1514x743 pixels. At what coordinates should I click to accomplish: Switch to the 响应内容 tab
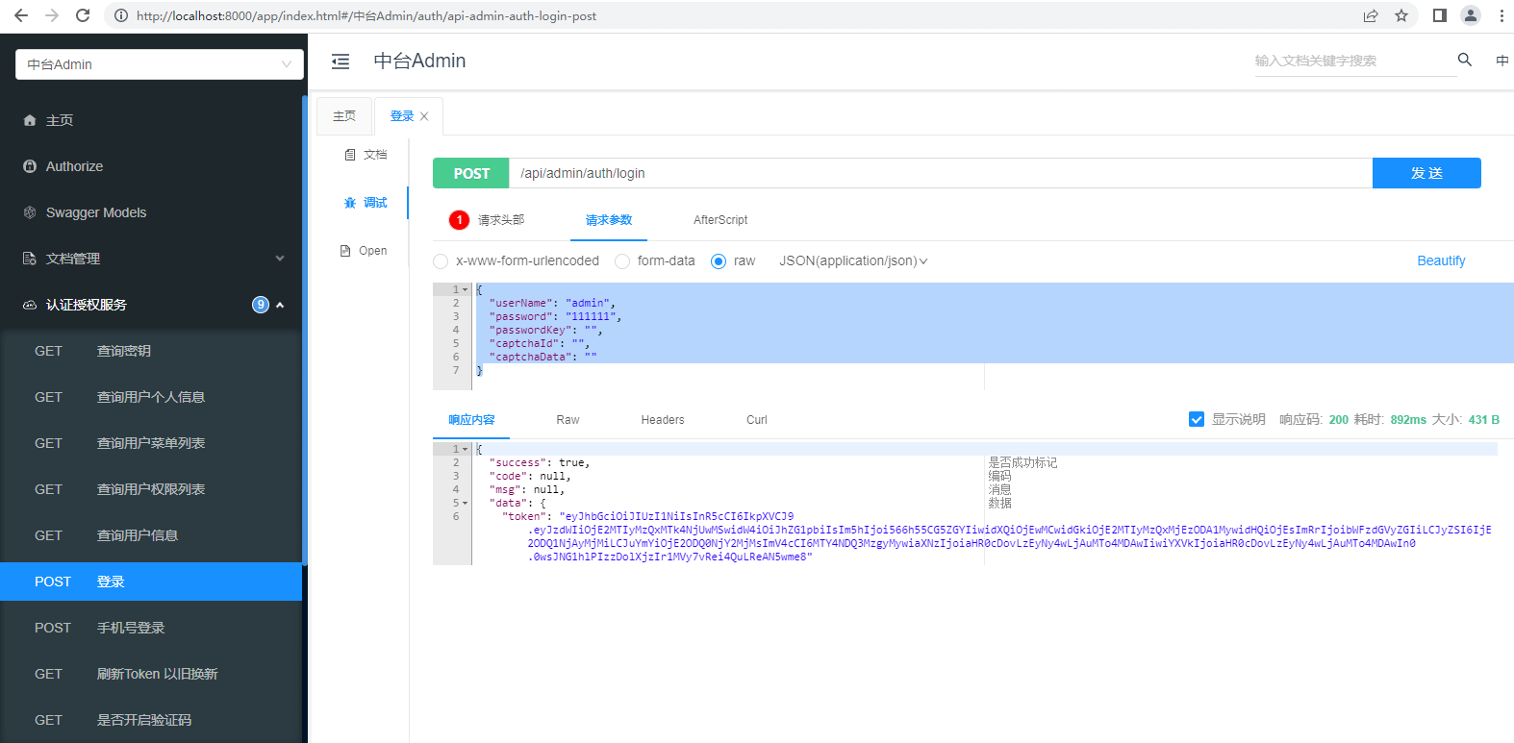(x=471, y=420)
